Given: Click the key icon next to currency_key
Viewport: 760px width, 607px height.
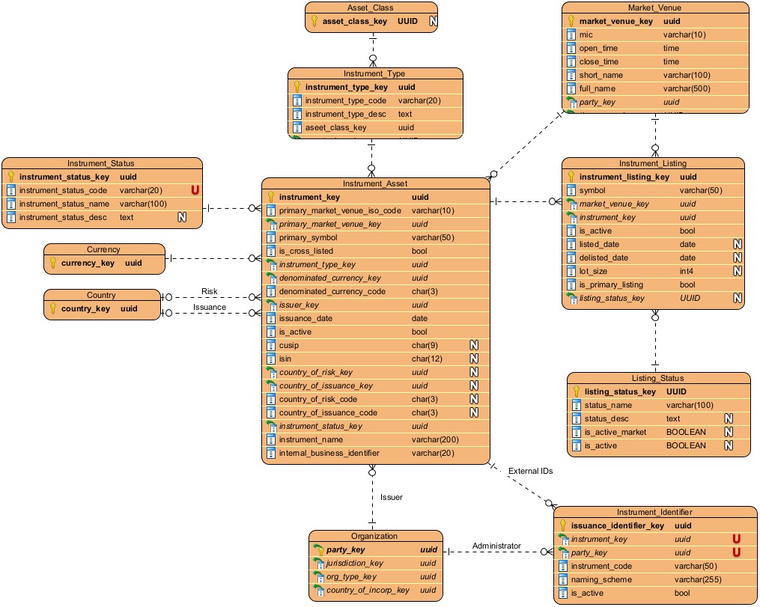Looking at the screenshot, I should click(x=53, y=263).
